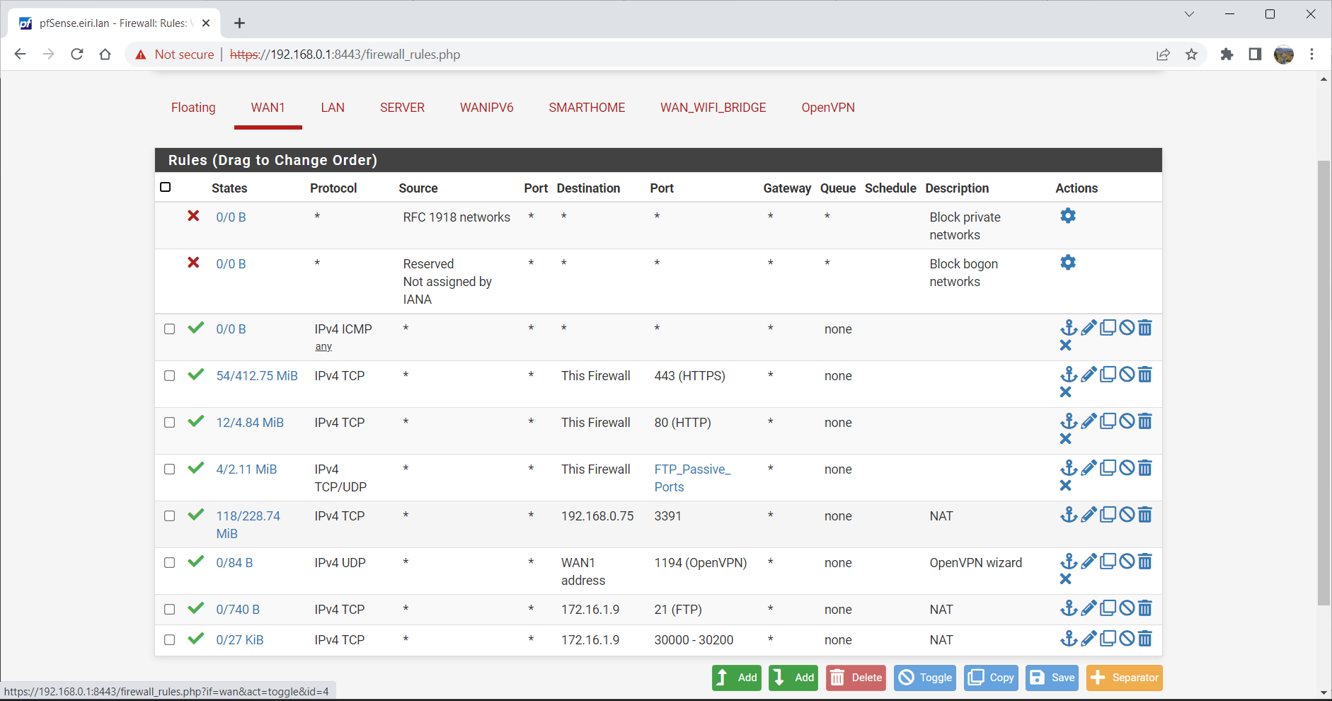Check the 21 (FTP) rule checkbox

coord(169,609)
